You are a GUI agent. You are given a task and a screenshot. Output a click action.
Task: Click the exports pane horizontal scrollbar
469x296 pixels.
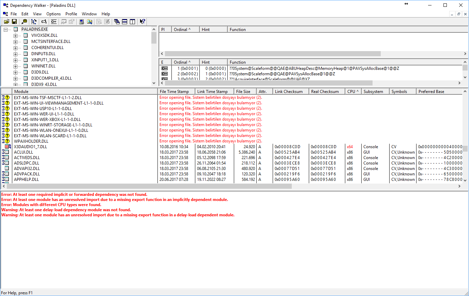(269, 83)
